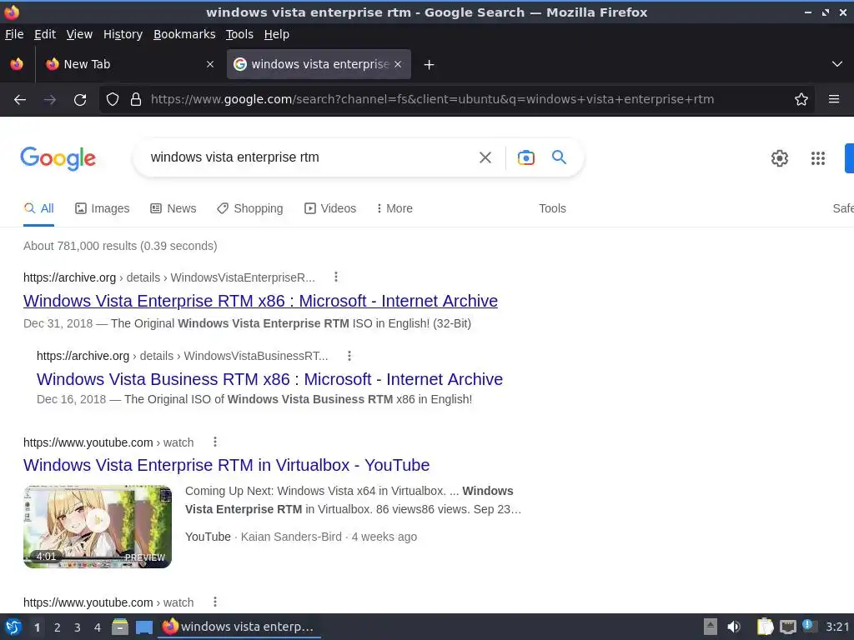Open the Google apps grid
The image size is (854, 640).
point(818,158)
